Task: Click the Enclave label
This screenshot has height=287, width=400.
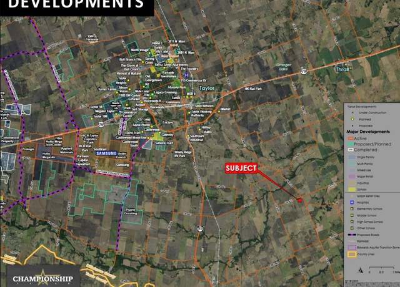Action: (167, 122)
